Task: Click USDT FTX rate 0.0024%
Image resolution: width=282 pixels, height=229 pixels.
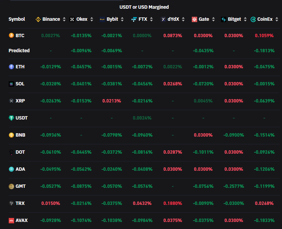Action: pyautogui.click(x=142, y=118)
